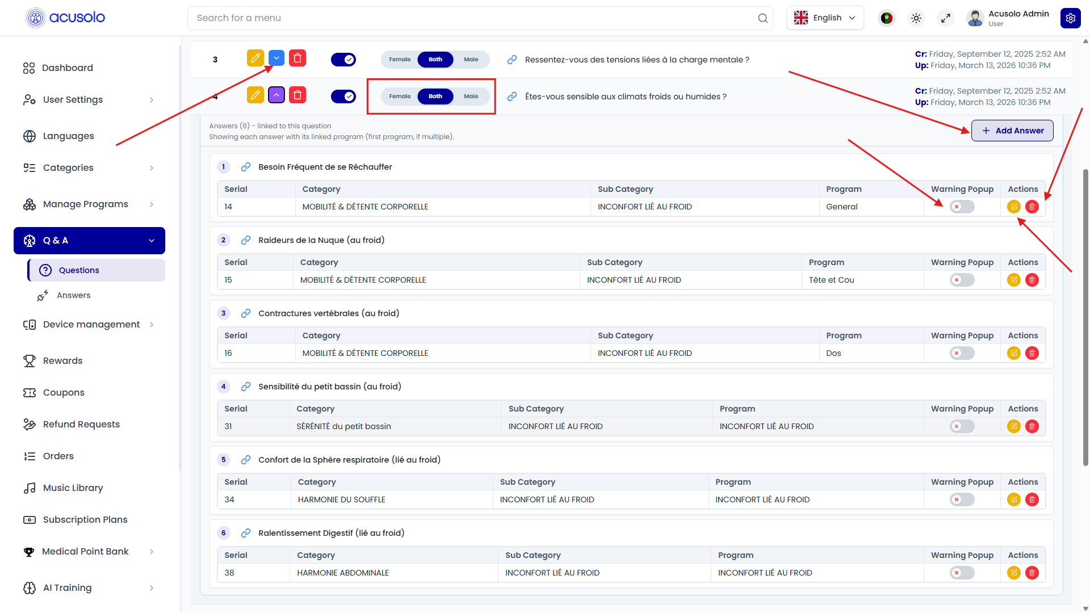Edit the answer 'Ralentissement Digestif'
The image size is (1090, 613).
[x=1014, y=573]
